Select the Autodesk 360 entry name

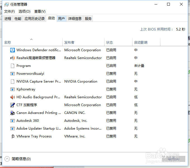pos(28,121)
